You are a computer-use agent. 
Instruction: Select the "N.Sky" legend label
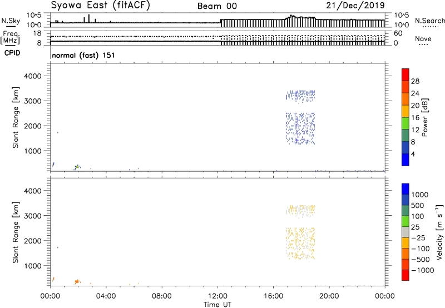(x=11, y=21)
